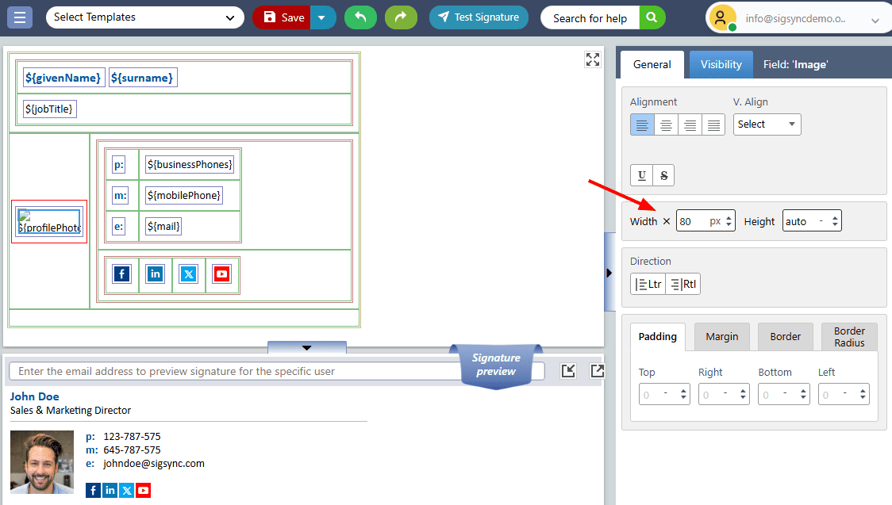The width and height of the screenshot is (892, 505).
Task: Open the hamburger menu
Action: [x=20, y=17]
